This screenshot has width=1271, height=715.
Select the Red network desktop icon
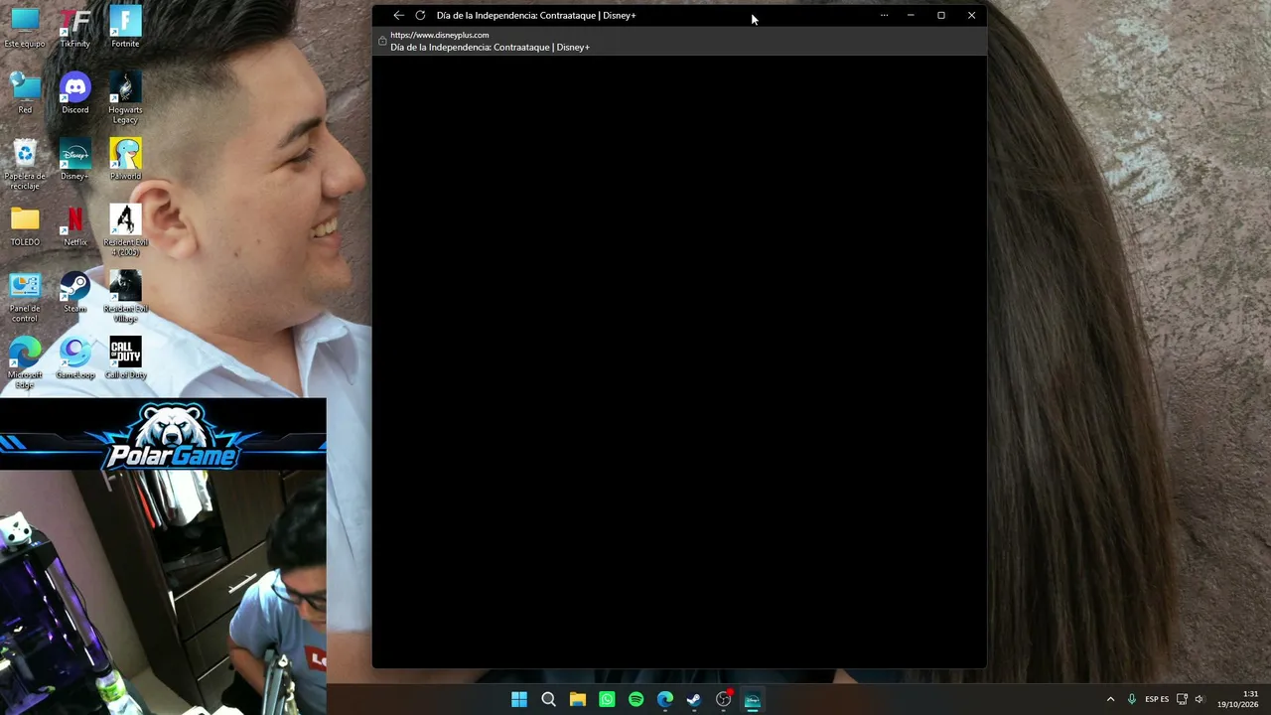pos(25,94)
